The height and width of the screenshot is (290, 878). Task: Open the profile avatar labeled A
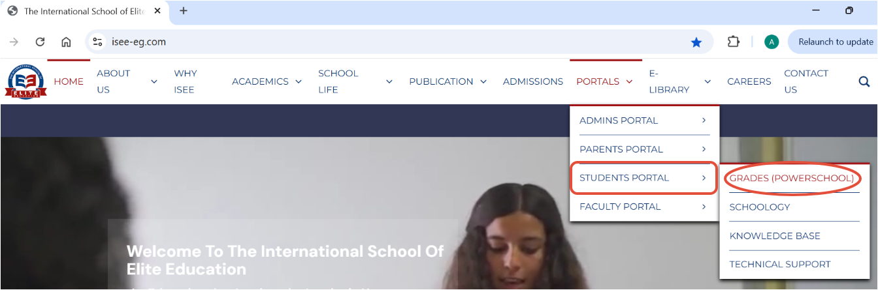pyautogui.click(x=772, y=42)
